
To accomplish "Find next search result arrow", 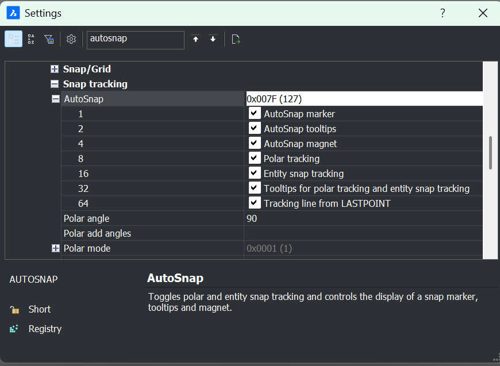I will [x=213, y=39].
